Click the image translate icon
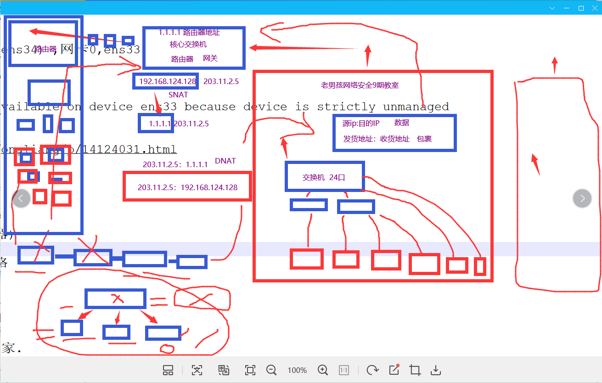 point(224,370)
